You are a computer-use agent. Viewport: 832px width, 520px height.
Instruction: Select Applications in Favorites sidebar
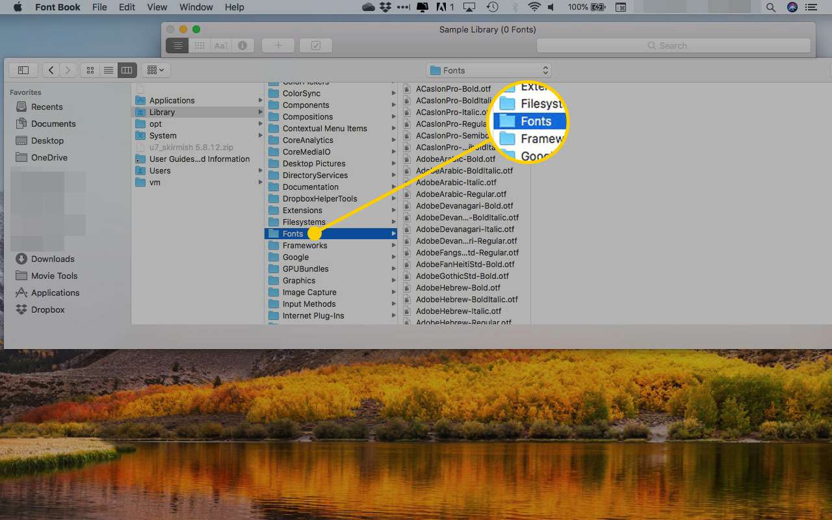click(55, 292)
